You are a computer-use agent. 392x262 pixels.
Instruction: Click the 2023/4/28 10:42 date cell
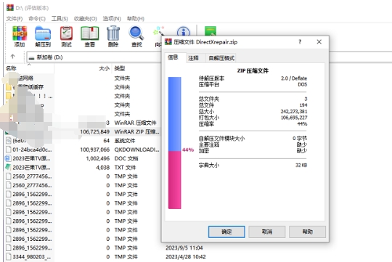click(x=186, y=257)
